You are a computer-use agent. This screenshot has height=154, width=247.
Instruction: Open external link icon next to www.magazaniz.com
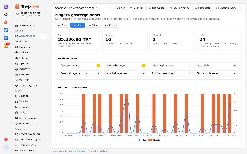point(96,8)
